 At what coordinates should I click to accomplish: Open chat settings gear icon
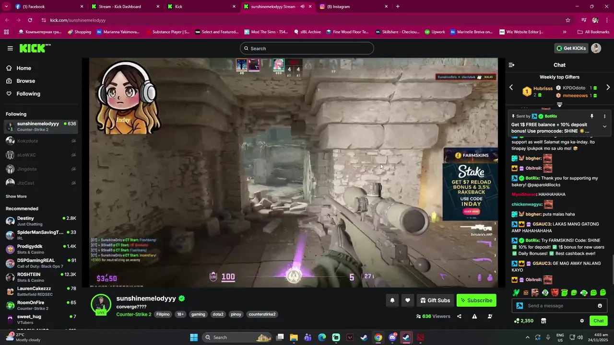click(582, 321)
